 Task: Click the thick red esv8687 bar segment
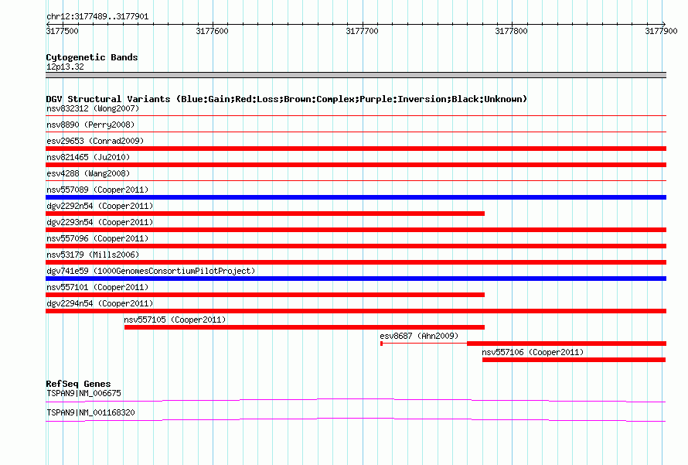[x=567, y=344]
